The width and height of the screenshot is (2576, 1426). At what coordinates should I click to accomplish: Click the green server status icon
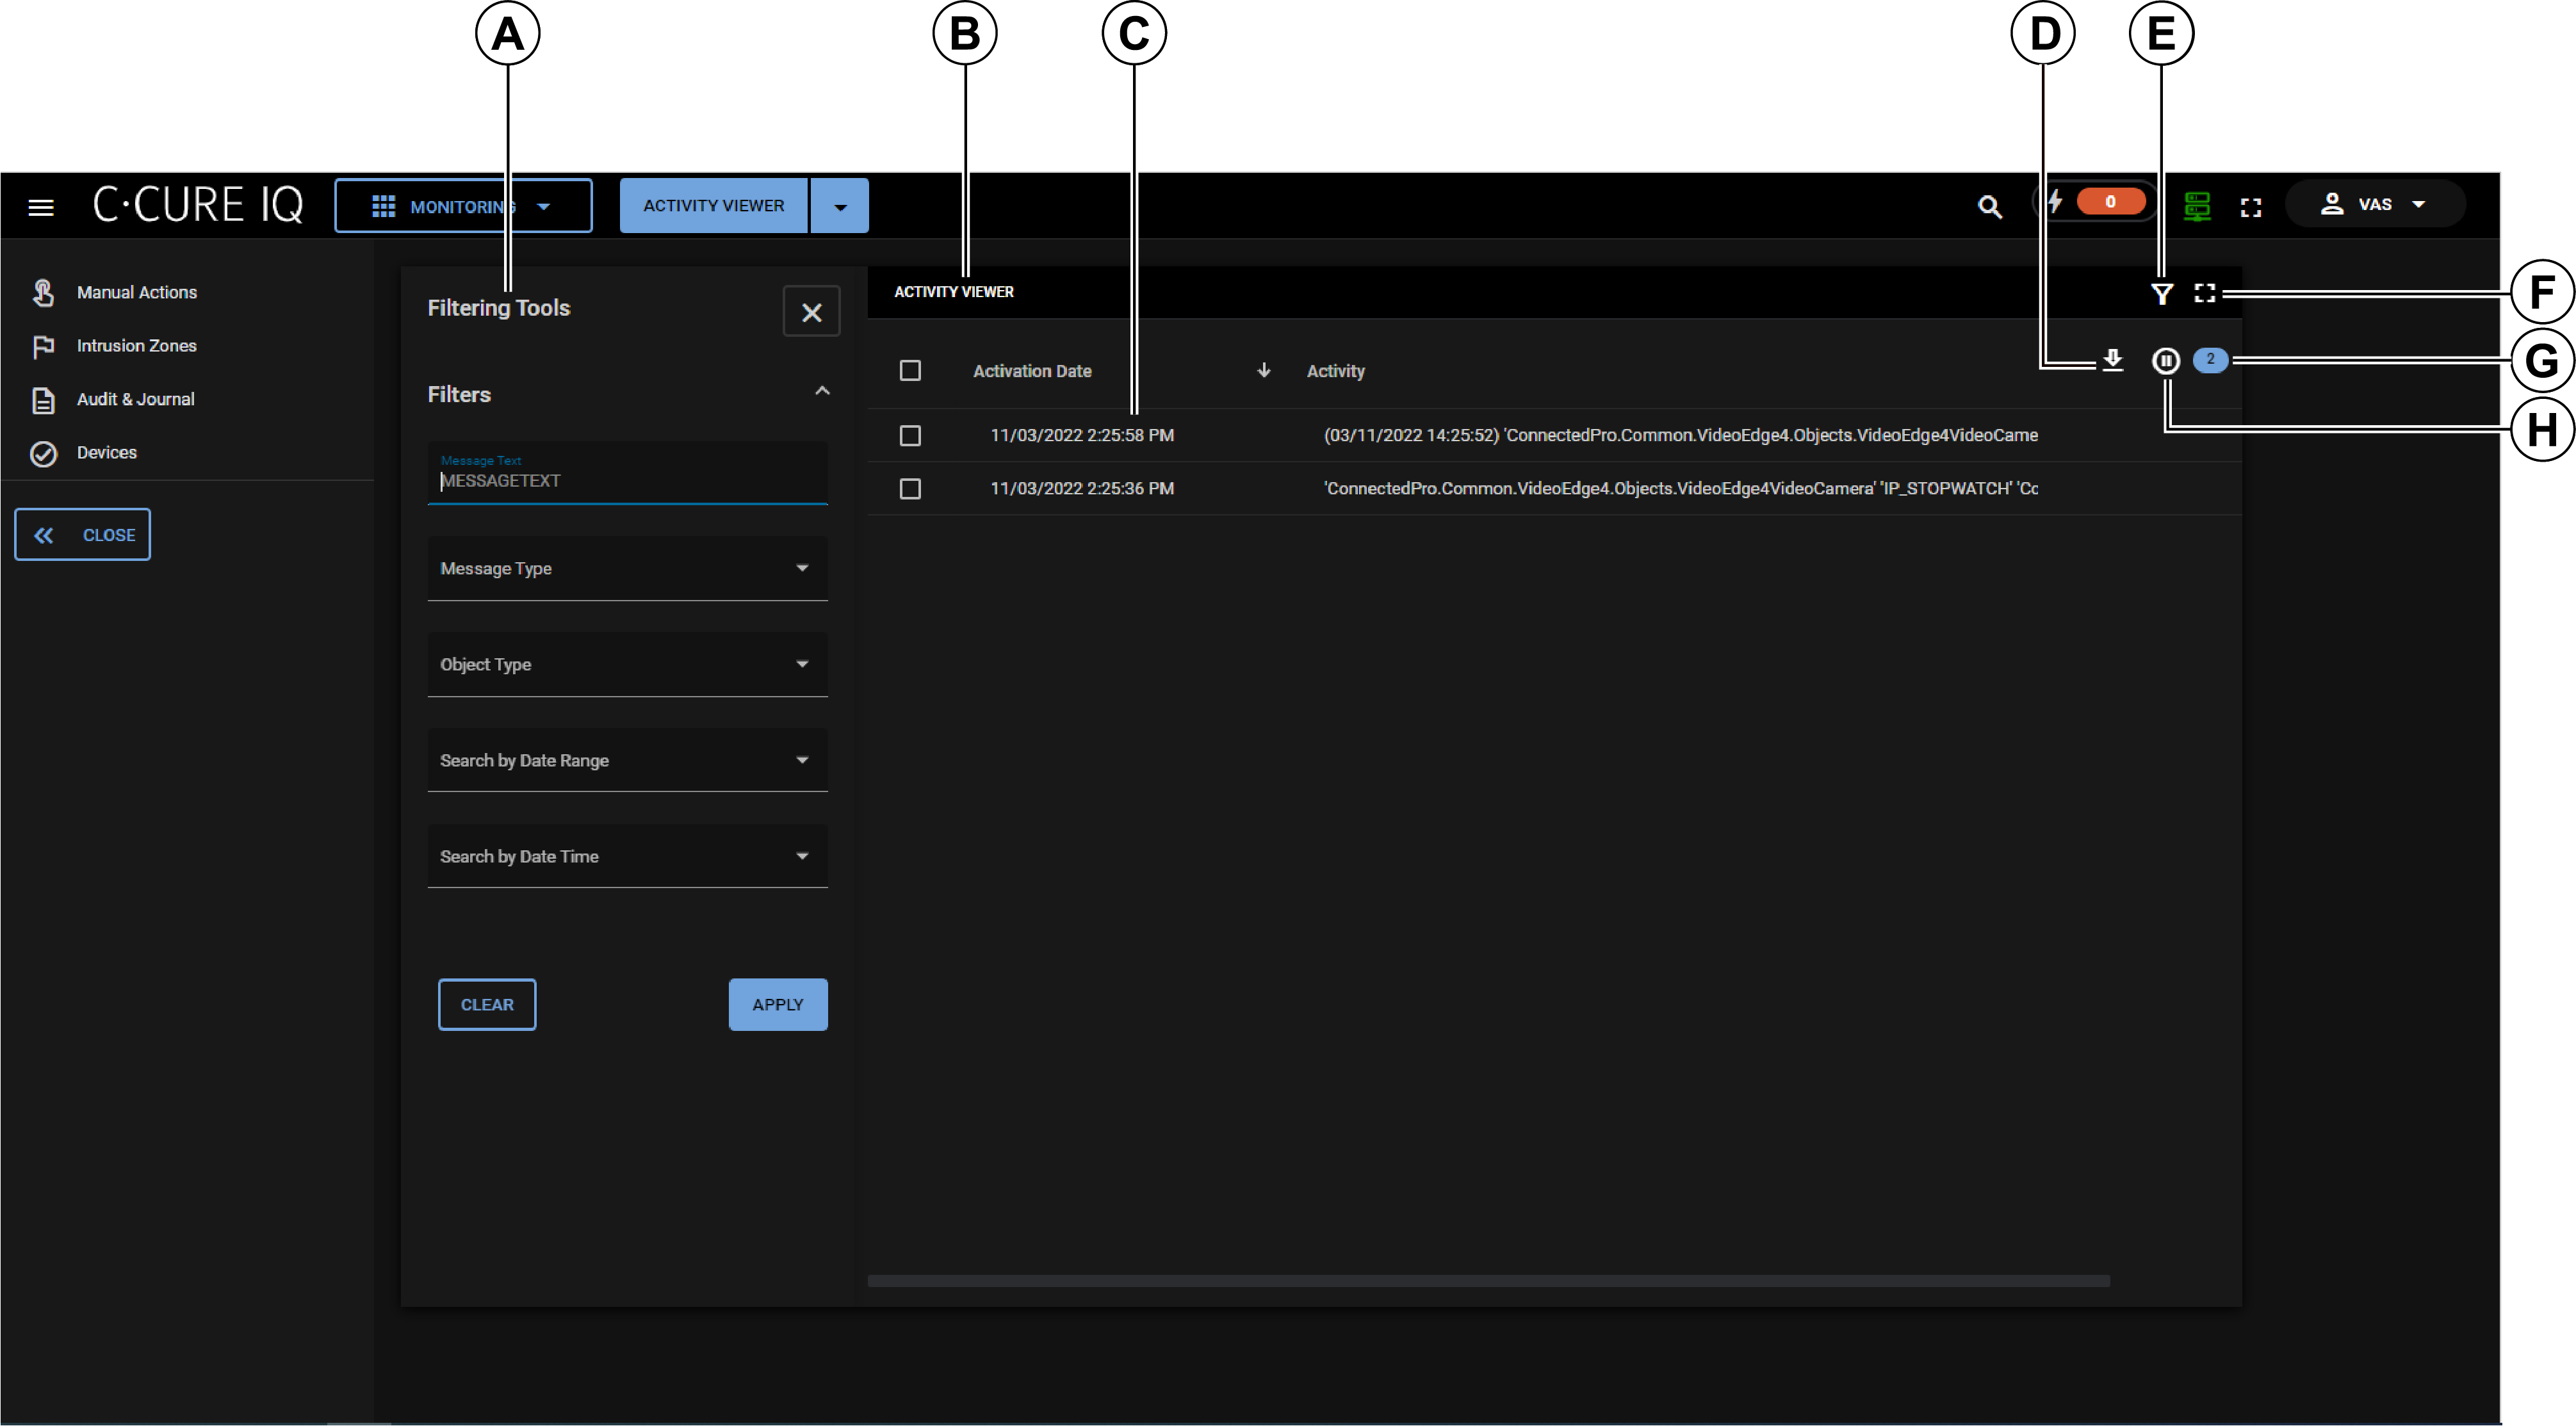tap(2196, 207)
